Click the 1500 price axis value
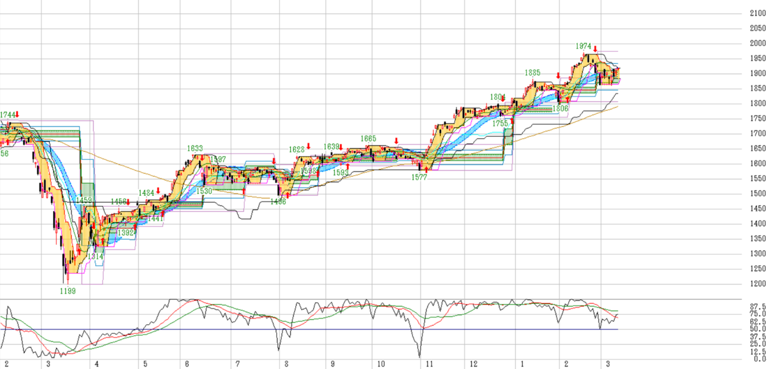This screenshot has width=767, height=369. [758, 194]
